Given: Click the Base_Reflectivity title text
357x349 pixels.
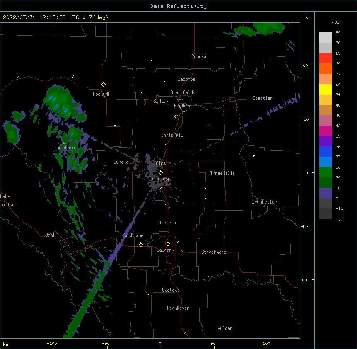Looking at the screenshot, I should (x=178, y=6).
